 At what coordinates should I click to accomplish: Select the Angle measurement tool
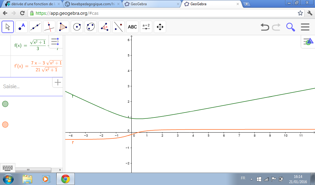click(105, 27)
